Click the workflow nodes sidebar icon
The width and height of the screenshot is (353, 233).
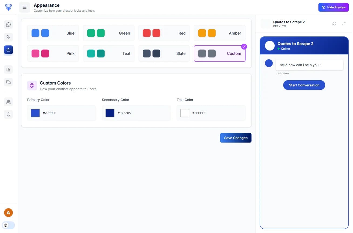point(8,37)
